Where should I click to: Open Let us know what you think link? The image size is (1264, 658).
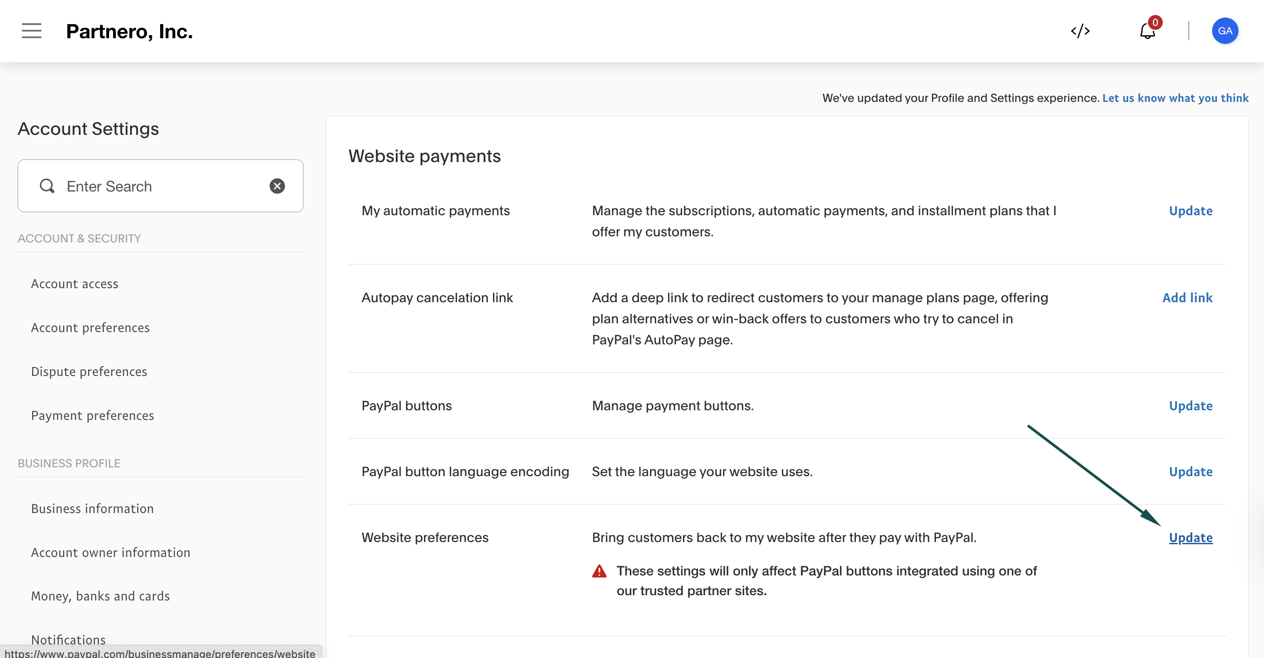1175,98
